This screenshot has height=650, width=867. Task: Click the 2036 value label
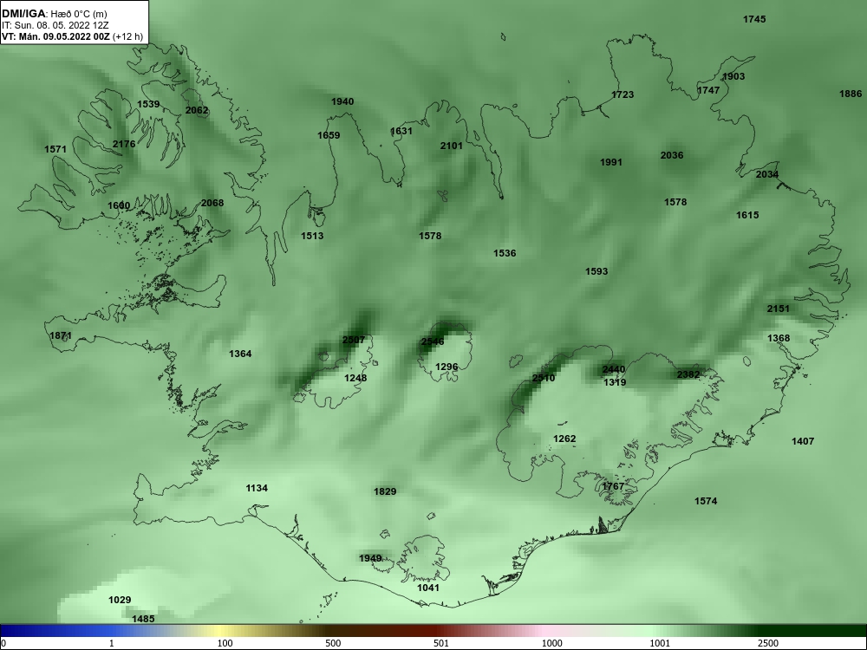672,155
